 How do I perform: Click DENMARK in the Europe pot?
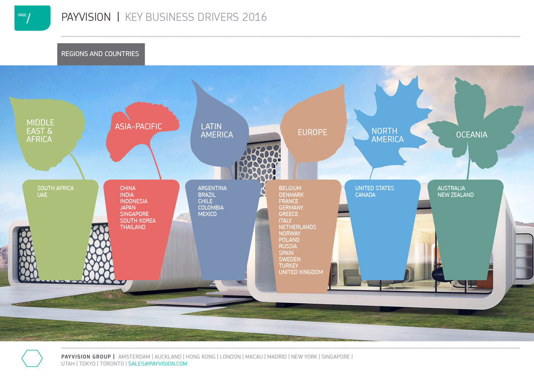291,195
